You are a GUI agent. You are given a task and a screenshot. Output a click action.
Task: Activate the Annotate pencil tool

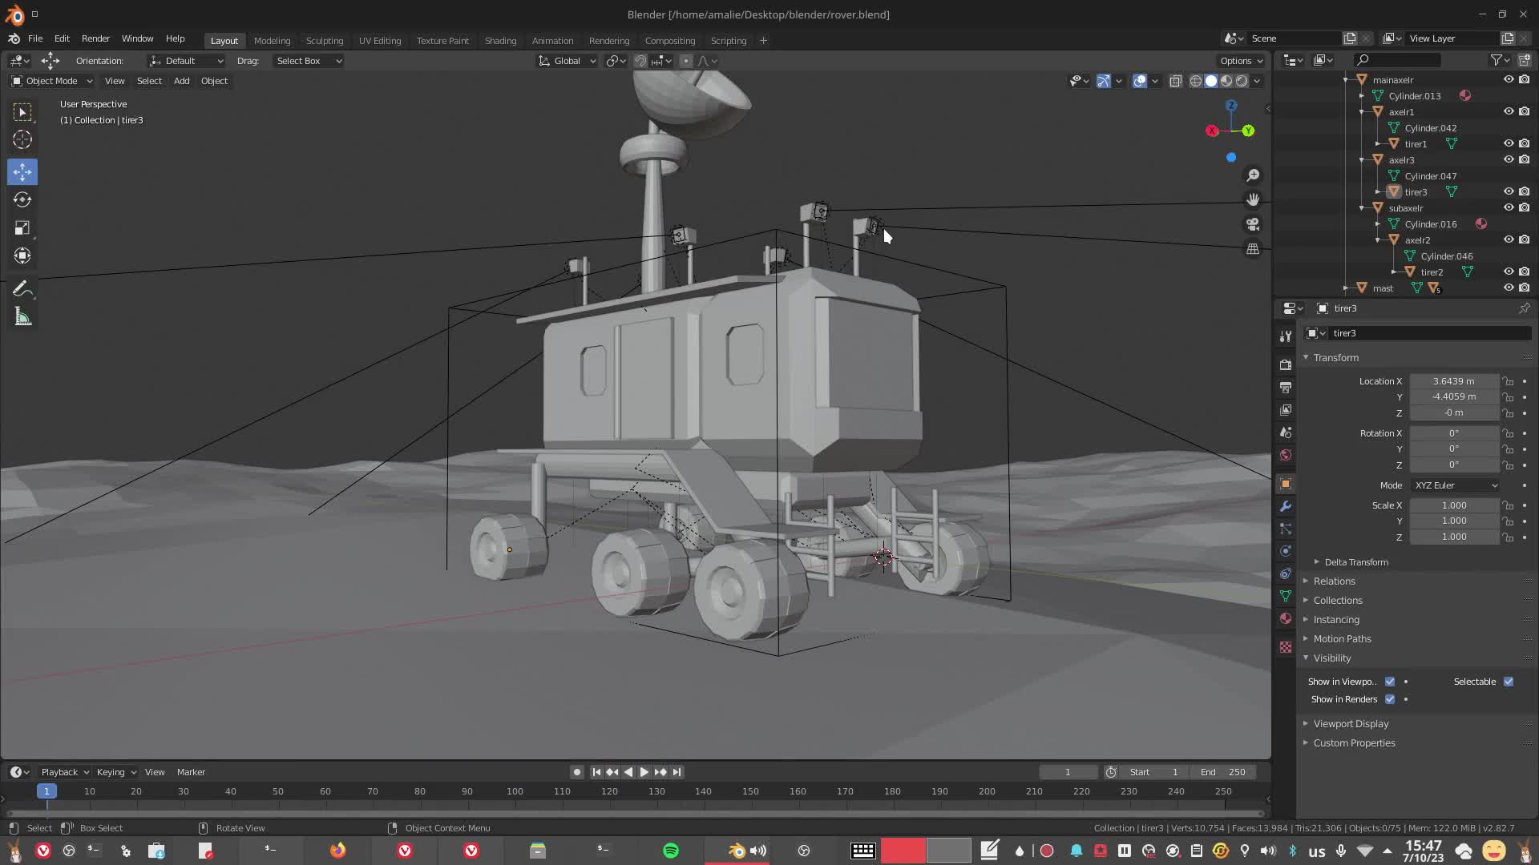pyautogui.click(x=22, y=288)
